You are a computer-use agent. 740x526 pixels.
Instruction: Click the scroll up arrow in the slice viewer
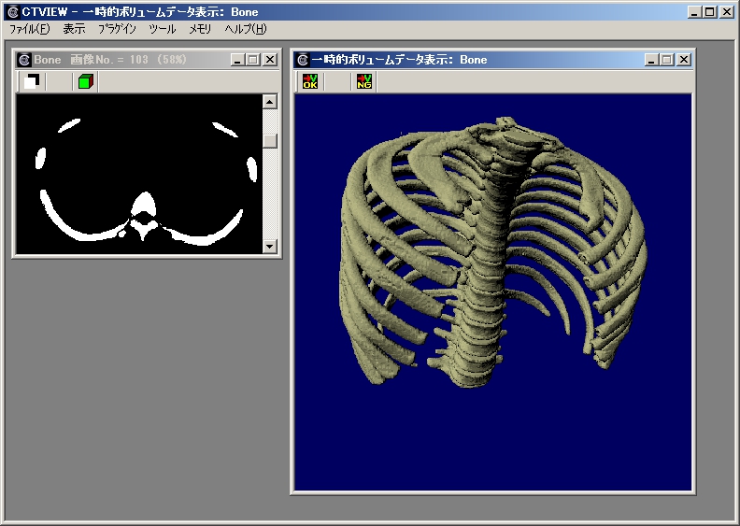point(270,102)
